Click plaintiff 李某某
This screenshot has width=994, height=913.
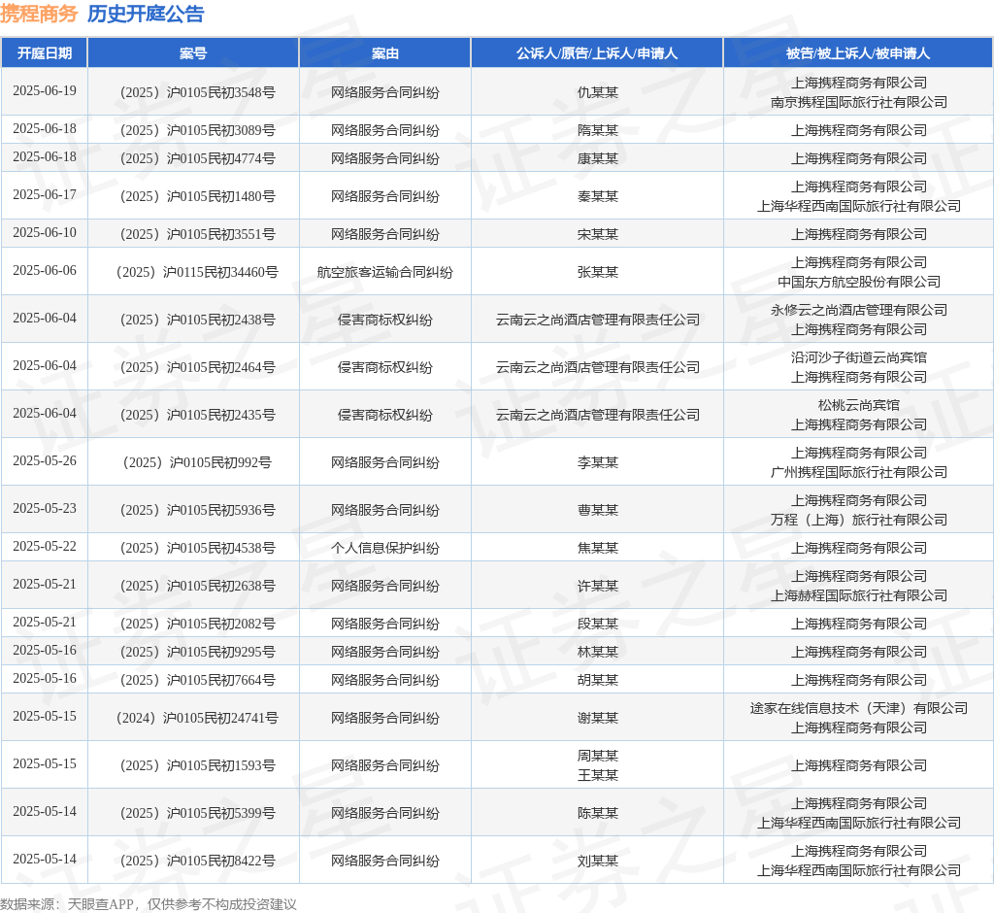(598, 462)
